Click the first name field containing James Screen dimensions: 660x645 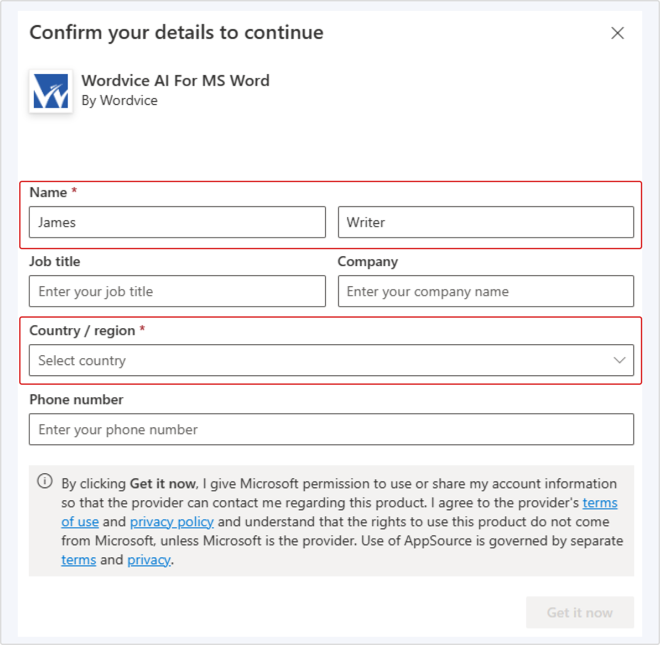point(177,222)
